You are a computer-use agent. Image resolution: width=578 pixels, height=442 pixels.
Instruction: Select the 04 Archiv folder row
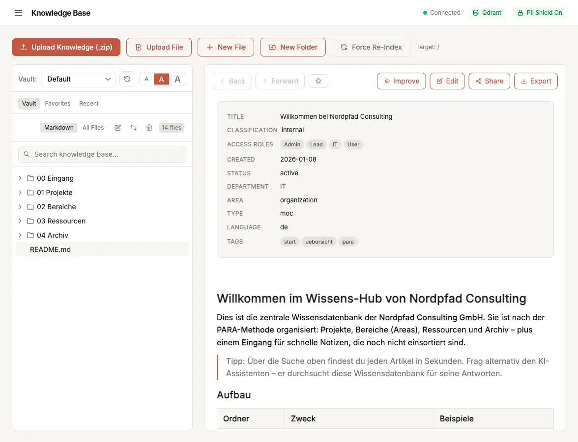pos(102,235)
